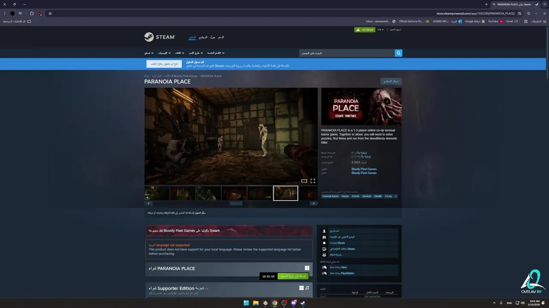Click the Family Sharing feature icon
Viewport: 549px width, 308px height.
click(324, 255)
